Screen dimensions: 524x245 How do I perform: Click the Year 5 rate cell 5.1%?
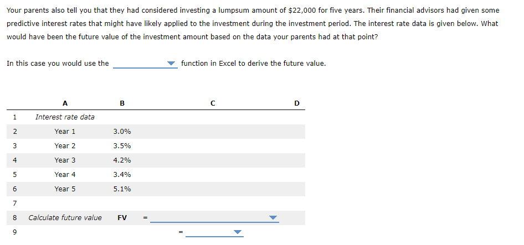point(122,189)
